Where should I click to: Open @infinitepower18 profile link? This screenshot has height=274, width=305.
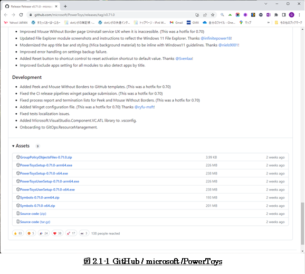[x=216, y=38]
